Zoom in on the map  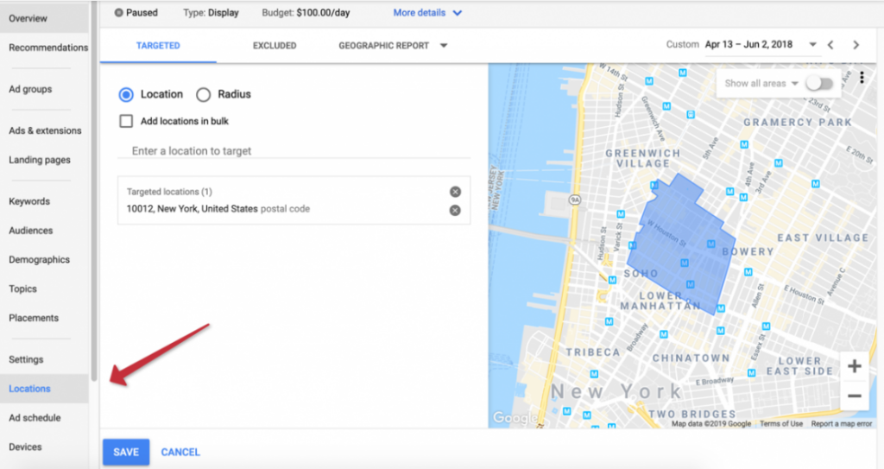tap(854, 366)
